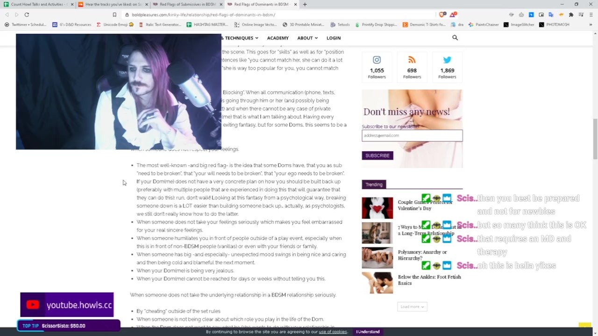Expand the ABOUT dropdown menu
Viewport: 598px width, 336px height.
(307, 38)
